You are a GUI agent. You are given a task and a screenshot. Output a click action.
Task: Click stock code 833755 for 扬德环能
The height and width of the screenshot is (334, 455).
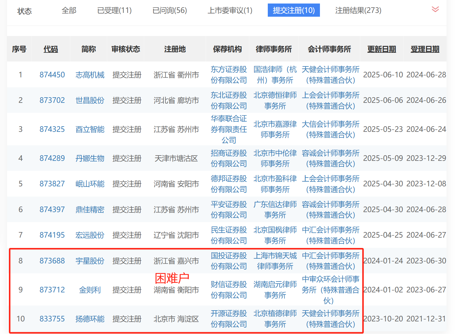[52, 319]
